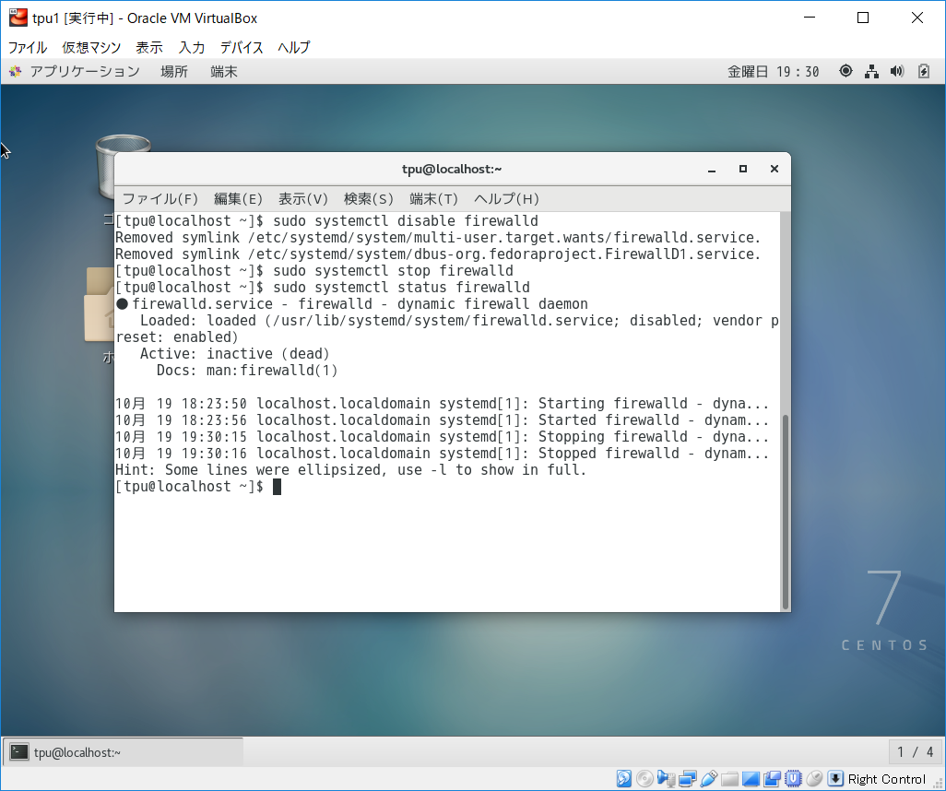Screen dimensions: 946x791
Task: Click the terminal's vertical scrollbar
Action: tap(786, 512)
